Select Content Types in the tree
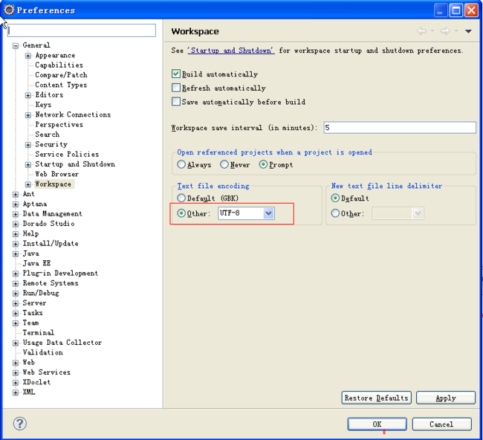483x440 pixels. 61,85
